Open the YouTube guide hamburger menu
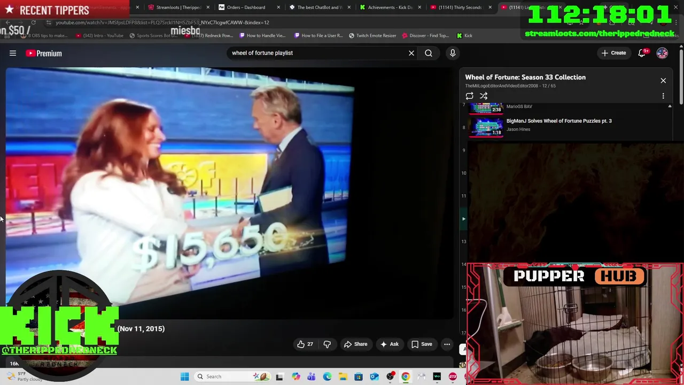This screenshot has height=385, width=684. 13,53
